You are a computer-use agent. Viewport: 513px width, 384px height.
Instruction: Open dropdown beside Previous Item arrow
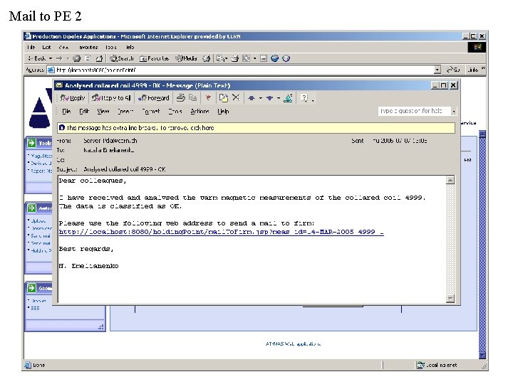click(261, 98)
